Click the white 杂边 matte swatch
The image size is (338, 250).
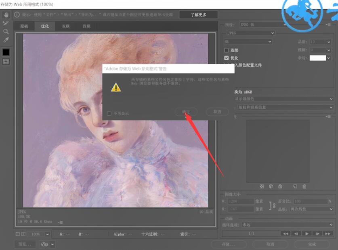pos(318,58)
